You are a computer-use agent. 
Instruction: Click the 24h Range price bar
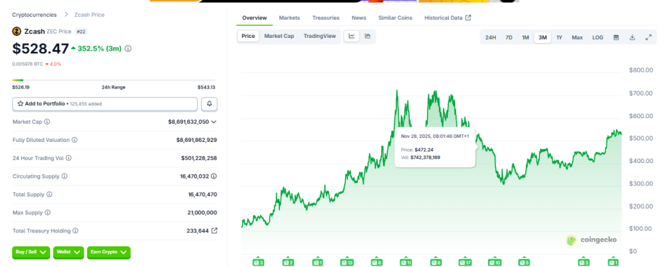[x=113, y=80]
